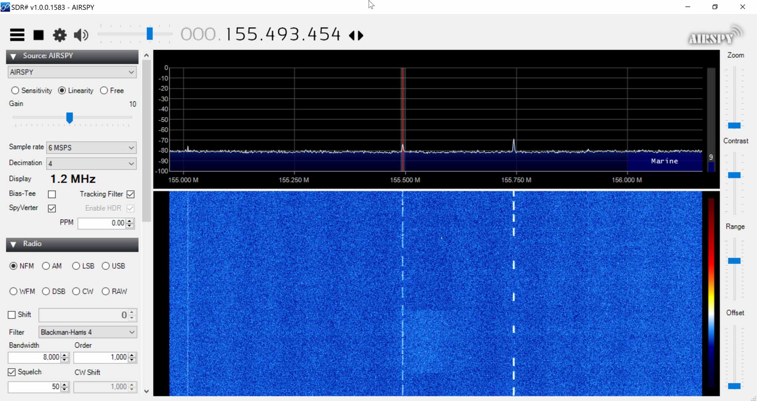Enable the Bias-Tee checkbox
This screenshot has height=401, width=757.
pyautogui.click(x=52, y=194)
